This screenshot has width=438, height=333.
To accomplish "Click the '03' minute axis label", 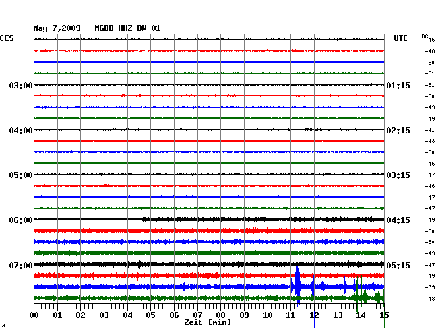I will click(x=104, y=315).
